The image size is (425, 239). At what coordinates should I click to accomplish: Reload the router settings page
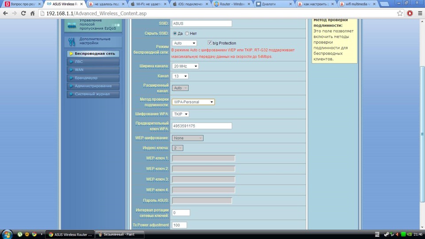23,13
